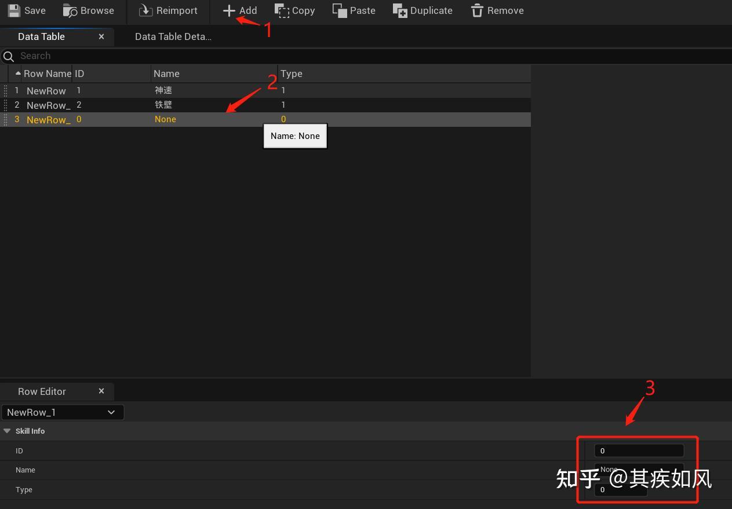The image size is (732, 509).
Task: Collapse the Skill Info section
Action: (7, 431)
